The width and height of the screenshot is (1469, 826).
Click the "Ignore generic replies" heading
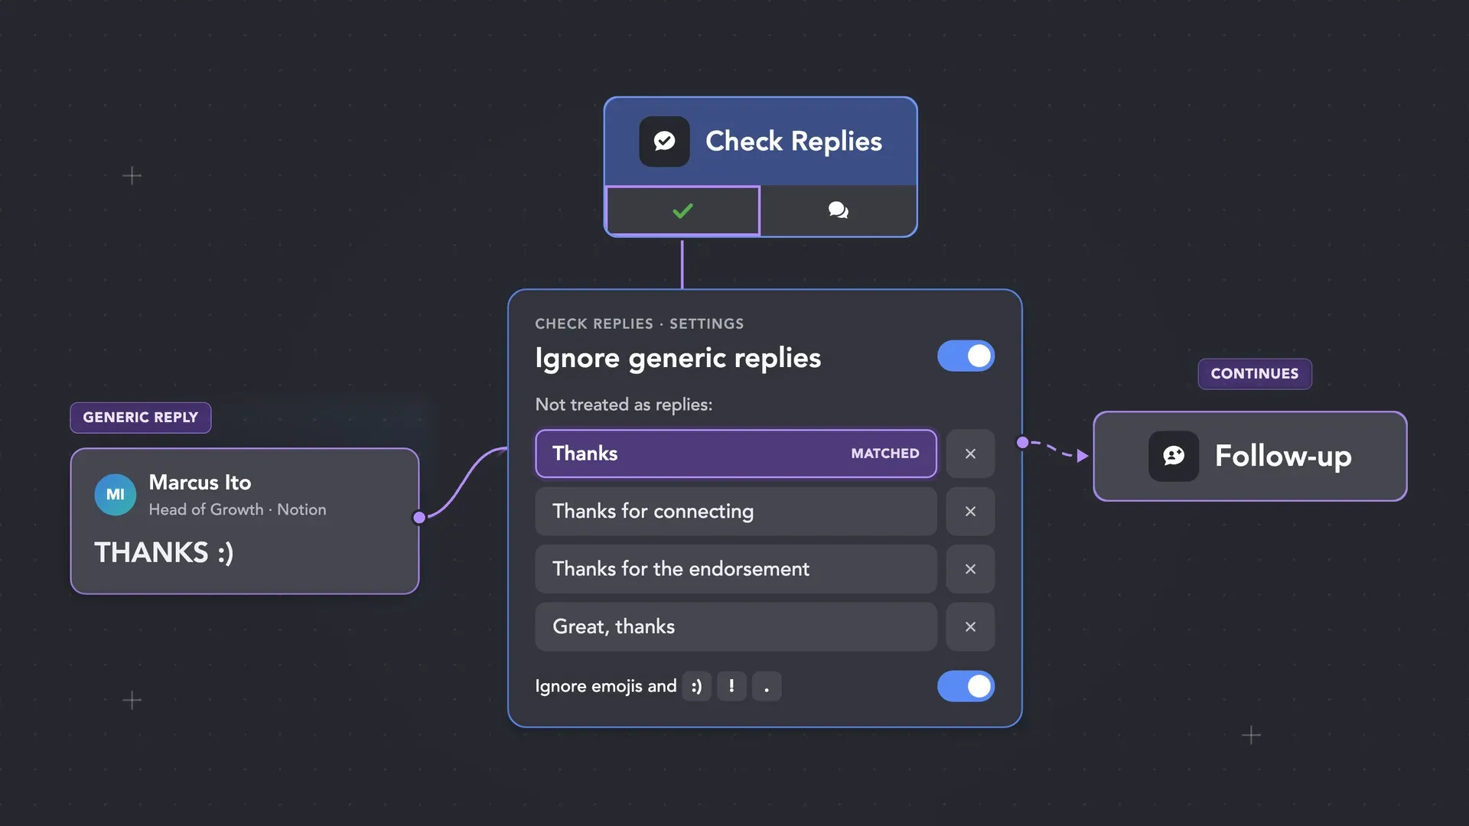pyautogui.click(x=678, y=358)
